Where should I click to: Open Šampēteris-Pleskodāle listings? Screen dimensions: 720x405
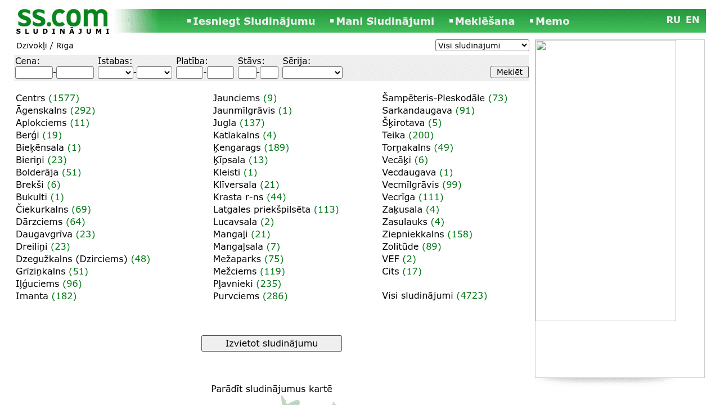pyautogui.click(x=433, y=98)
